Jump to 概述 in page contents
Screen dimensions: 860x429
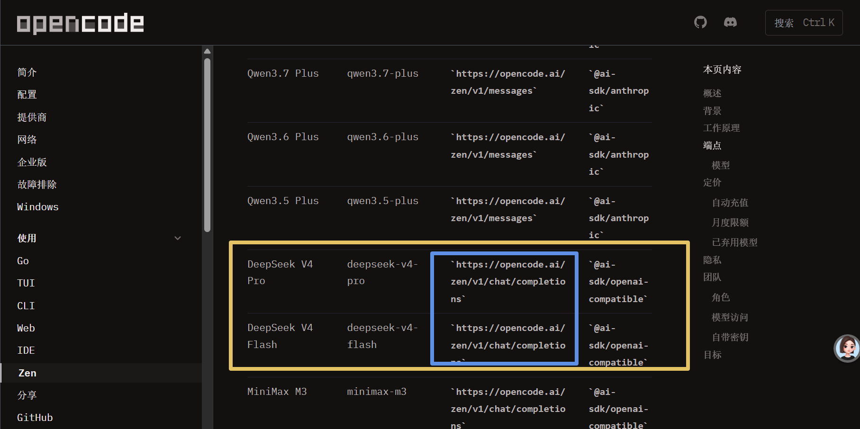[x=712, y=93]
